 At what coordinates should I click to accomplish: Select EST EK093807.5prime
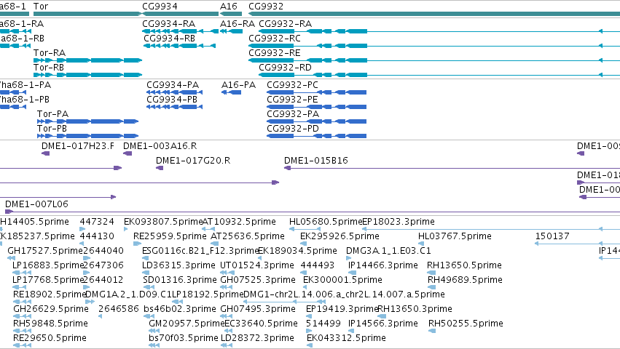(163, 222)
